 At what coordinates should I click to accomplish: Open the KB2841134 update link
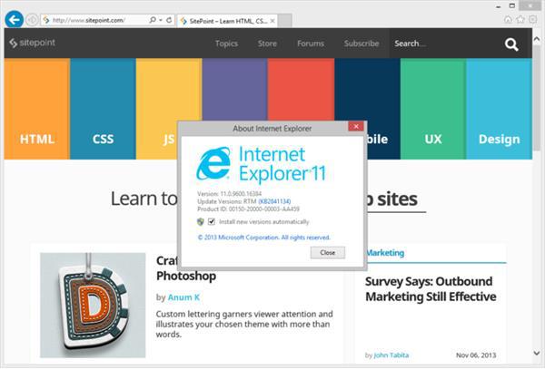pos(274,201)
